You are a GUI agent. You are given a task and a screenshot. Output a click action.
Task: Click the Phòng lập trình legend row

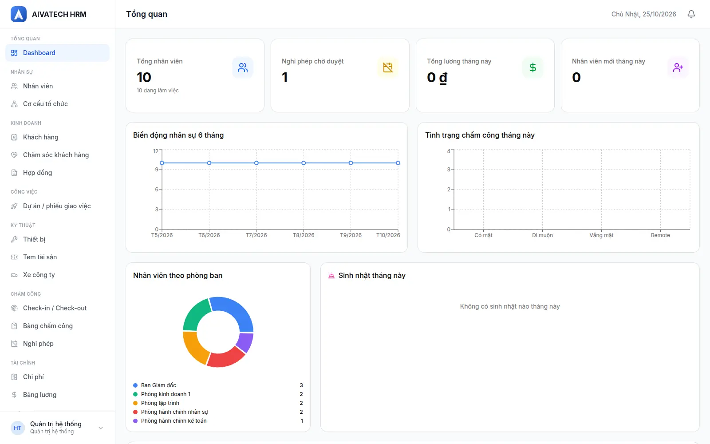click(x=218, y=403)
